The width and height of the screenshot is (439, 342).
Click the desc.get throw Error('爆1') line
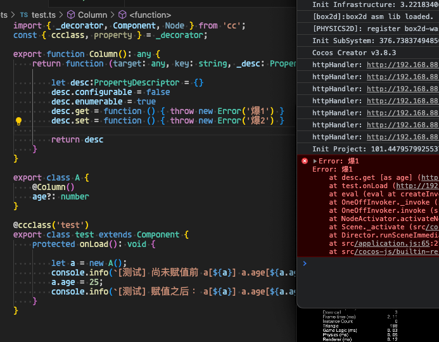[168, 111]
